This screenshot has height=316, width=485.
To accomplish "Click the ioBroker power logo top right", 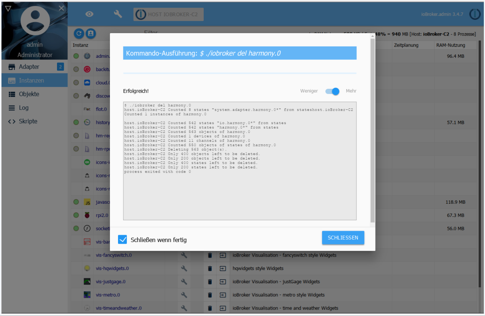I will 475,14.
